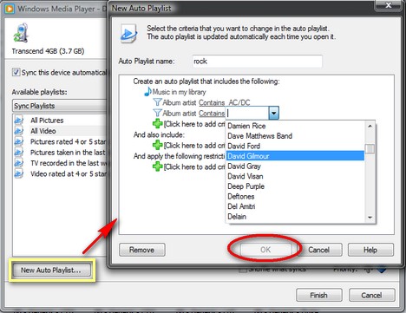The image size is (406, 313).
Task: Pick David Gray from the artist list
Action: [295, 166]
